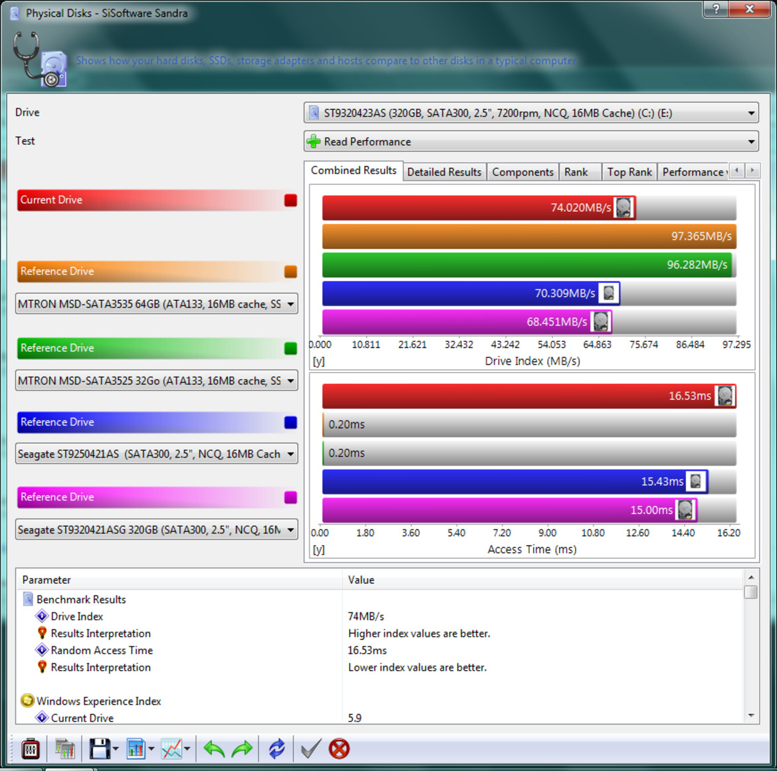The image size is (777, 771).
Task: Click the green Reference Drive color swatch
Action: 290,349
